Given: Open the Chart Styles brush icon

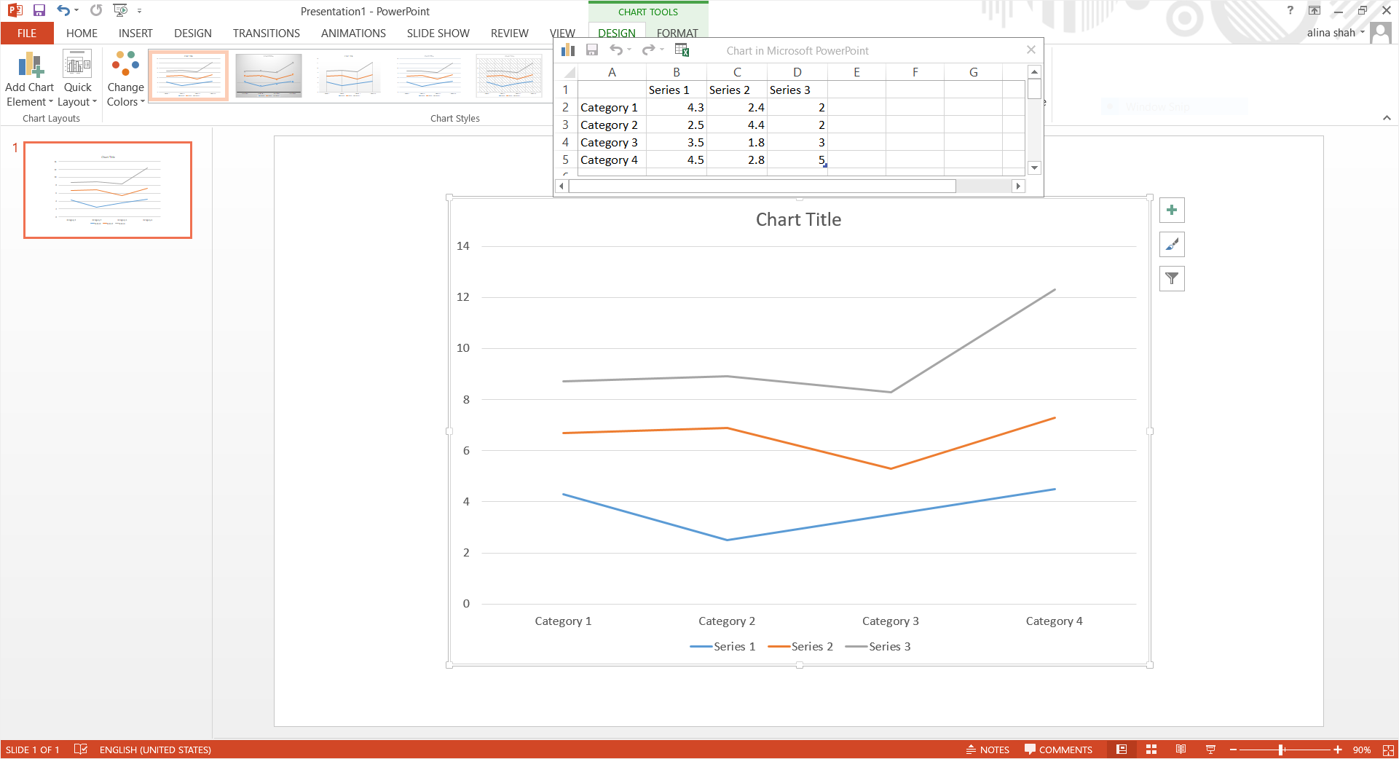Looking at the screenshot, I should tap(1172, 244).
